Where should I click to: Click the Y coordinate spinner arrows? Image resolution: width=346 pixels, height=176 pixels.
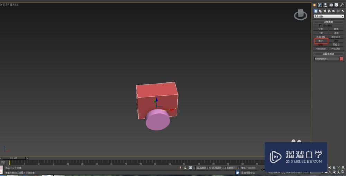coord(223,168)
